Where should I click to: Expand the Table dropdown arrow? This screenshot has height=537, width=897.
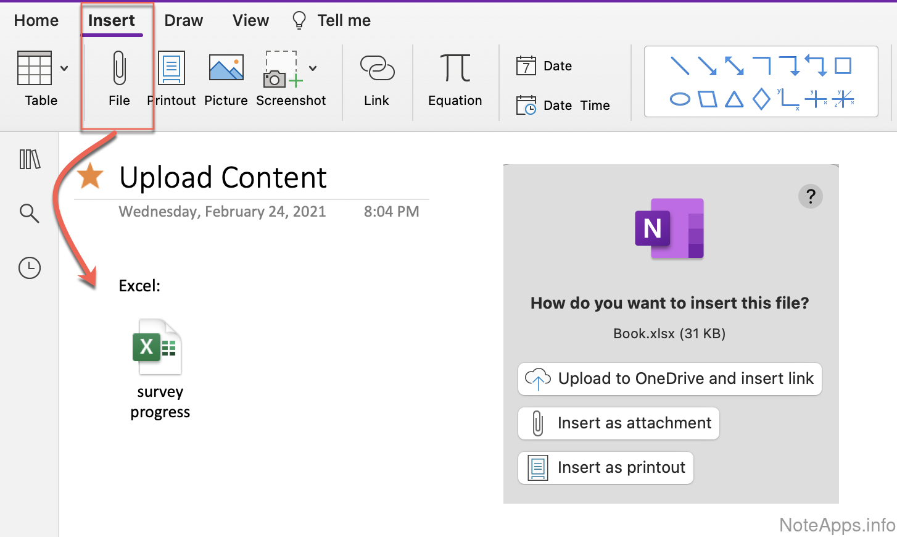(64, 69)
